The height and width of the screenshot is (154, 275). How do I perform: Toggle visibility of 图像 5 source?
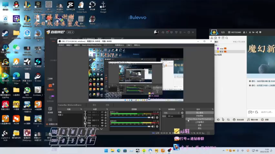click(x=102, y=118)
